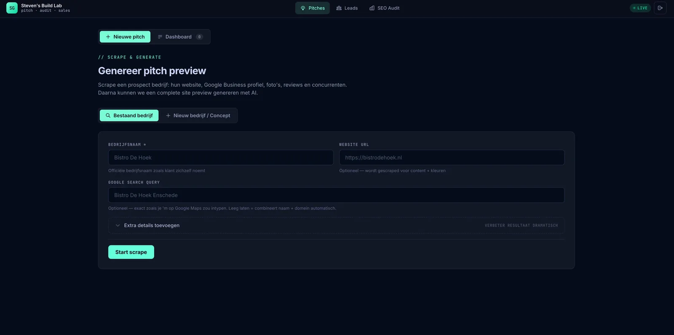
Task: Open the SEO Audit tab
Action: [384, 8]
